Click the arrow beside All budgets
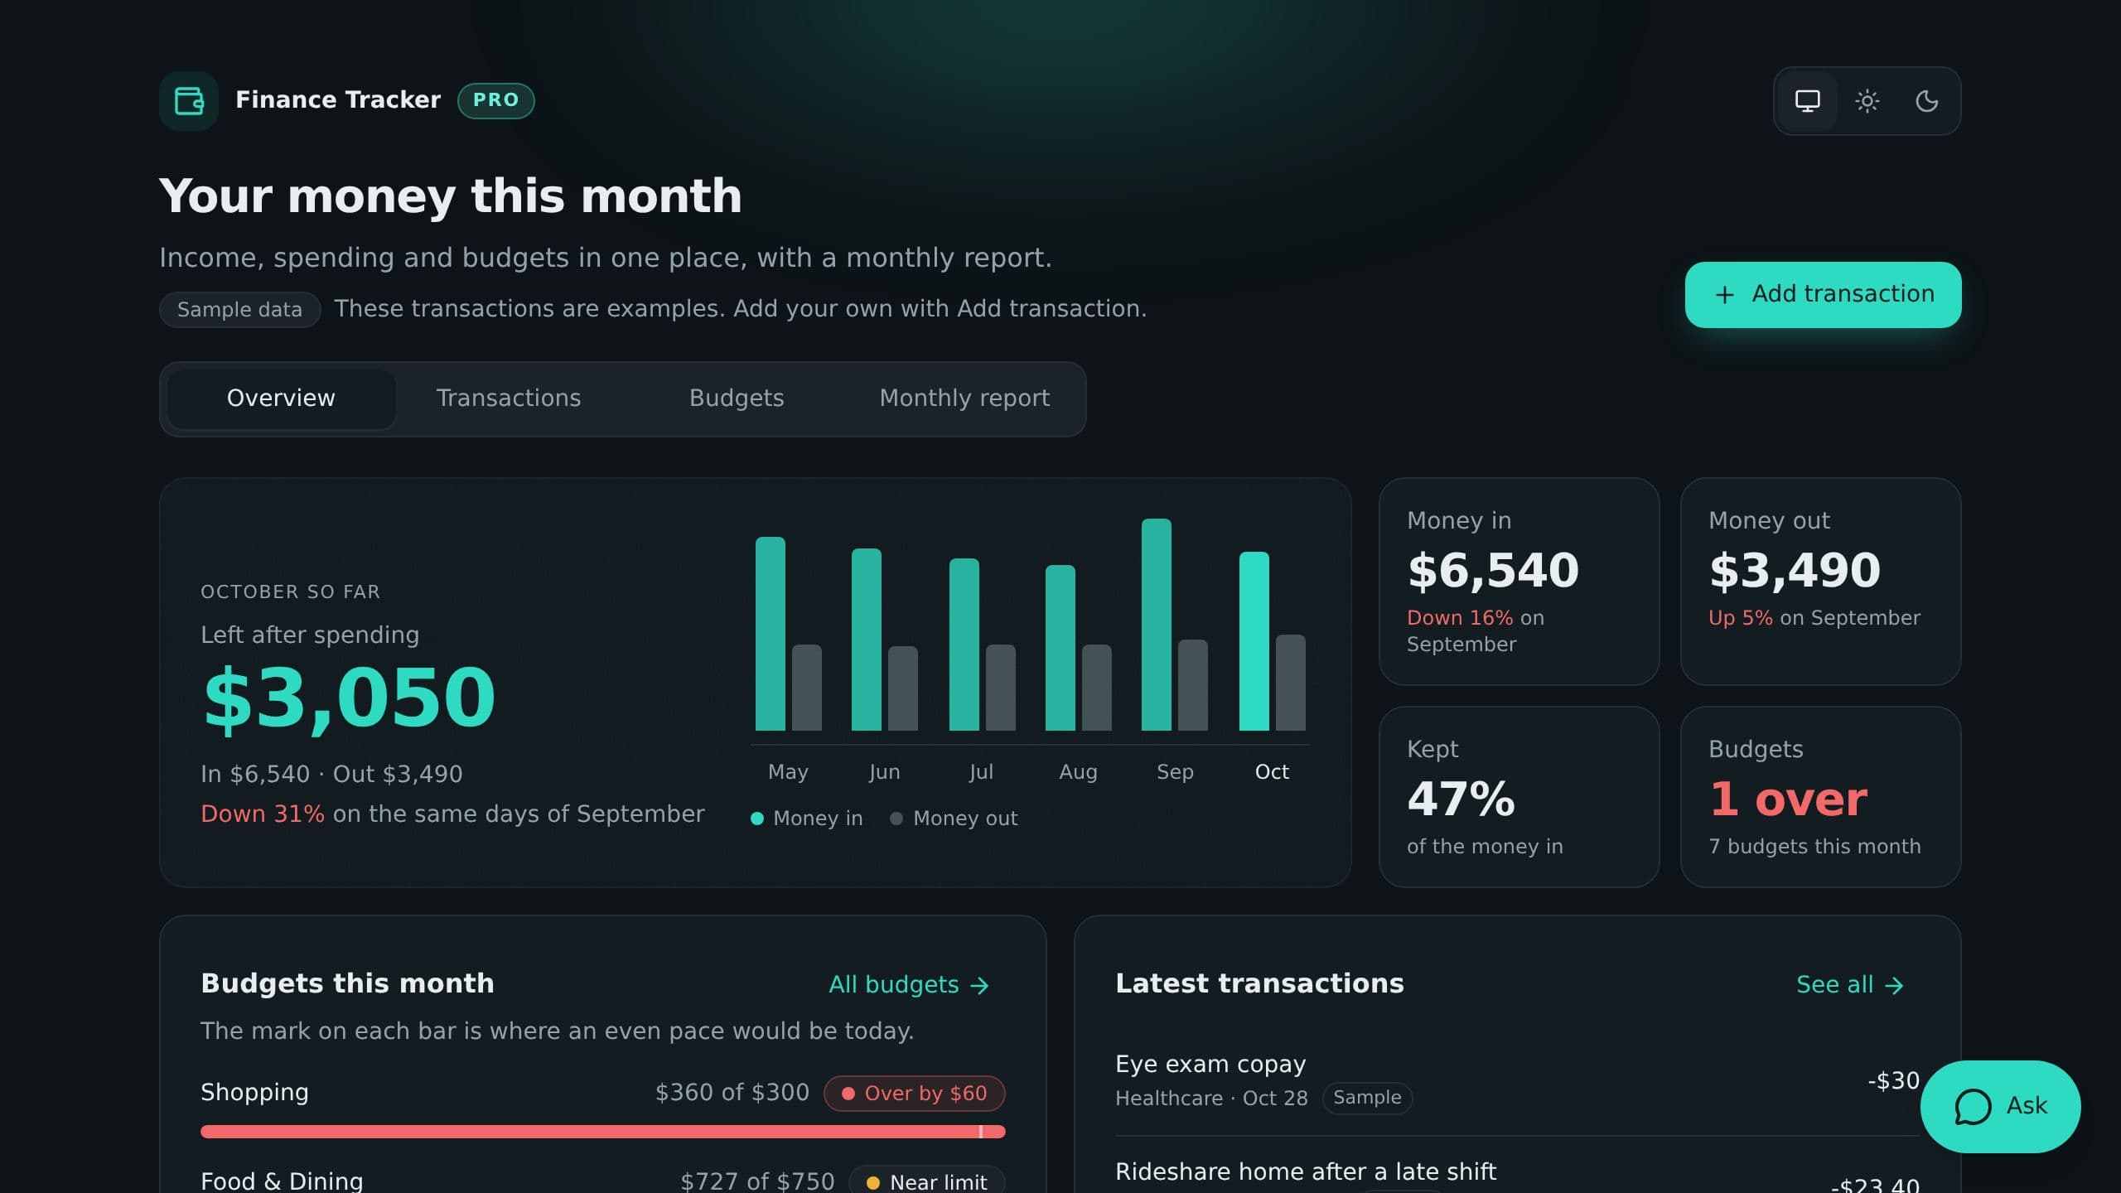This screenshot has width=2121, height=1193. (979, 985)
